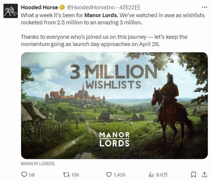This screenshot has width=211, height=181.
Task: Bookmark this Hooded Horse tweet
Action: click(193, 174)
